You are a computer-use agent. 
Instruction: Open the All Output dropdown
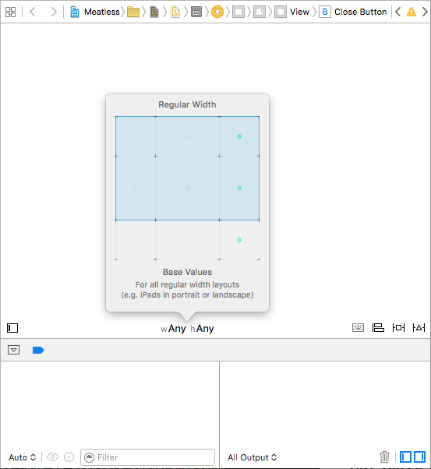tap(252, 457)
